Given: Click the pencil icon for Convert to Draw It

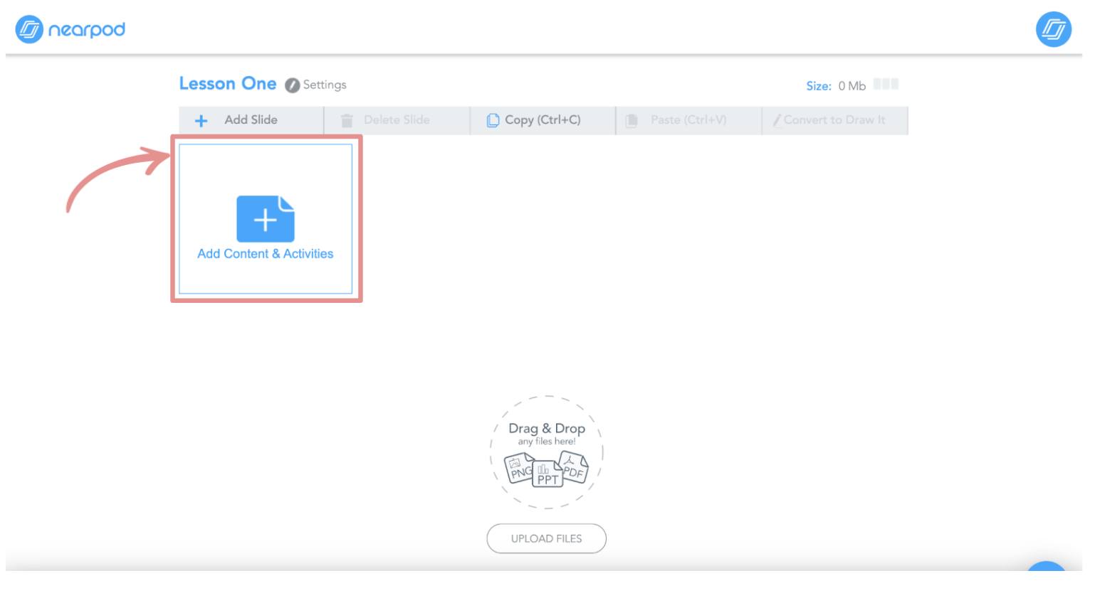Looking at the screenshot, I should click(777, 121).
